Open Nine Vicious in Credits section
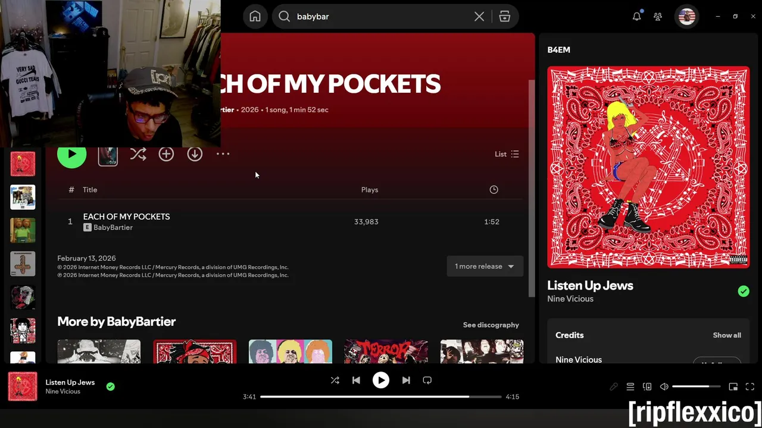Viewport: 762px width, 428px height. (x=579, y=360)
